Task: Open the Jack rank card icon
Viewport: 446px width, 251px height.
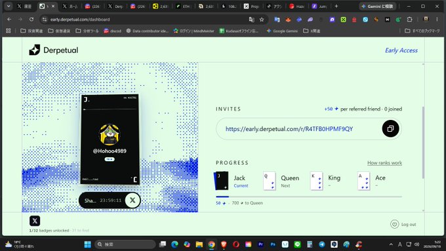Action: pos(221,181)
